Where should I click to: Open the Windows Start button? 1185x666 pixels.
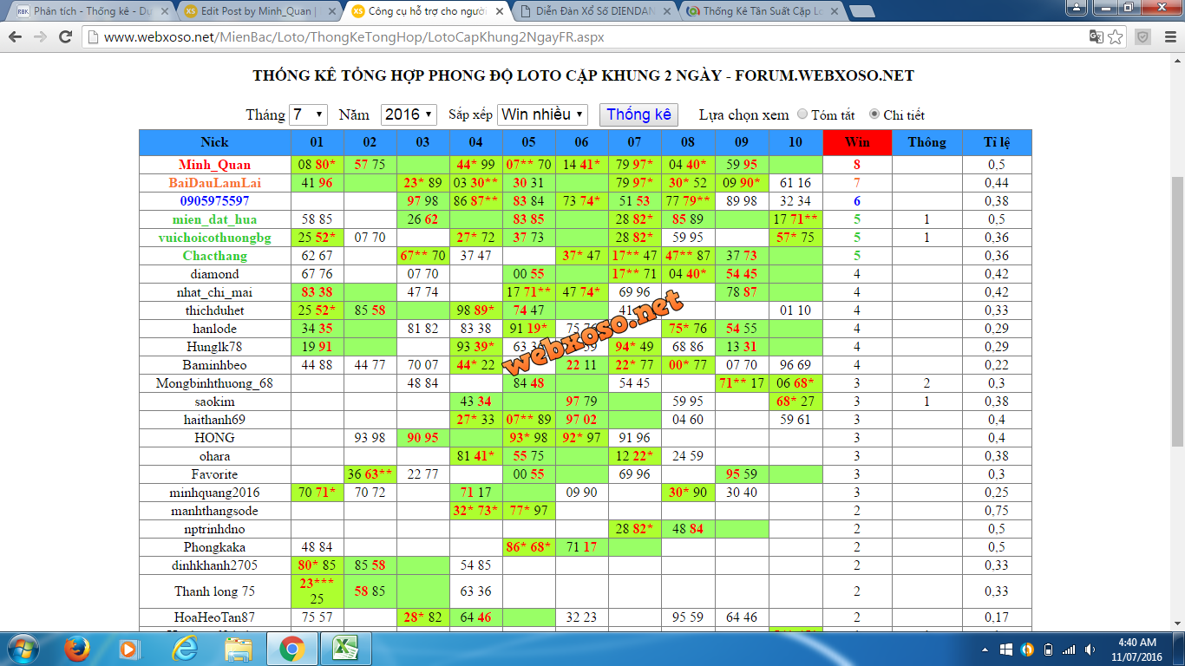22,649
